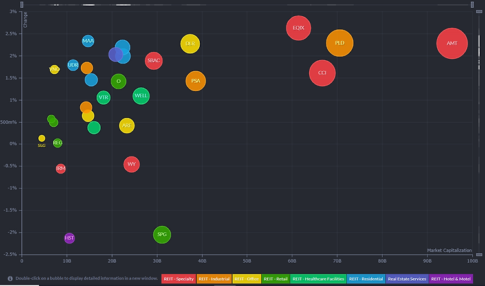Select the purple HST bubble
The width and height of the screenshot is (485, 286).
pos(69,238)
